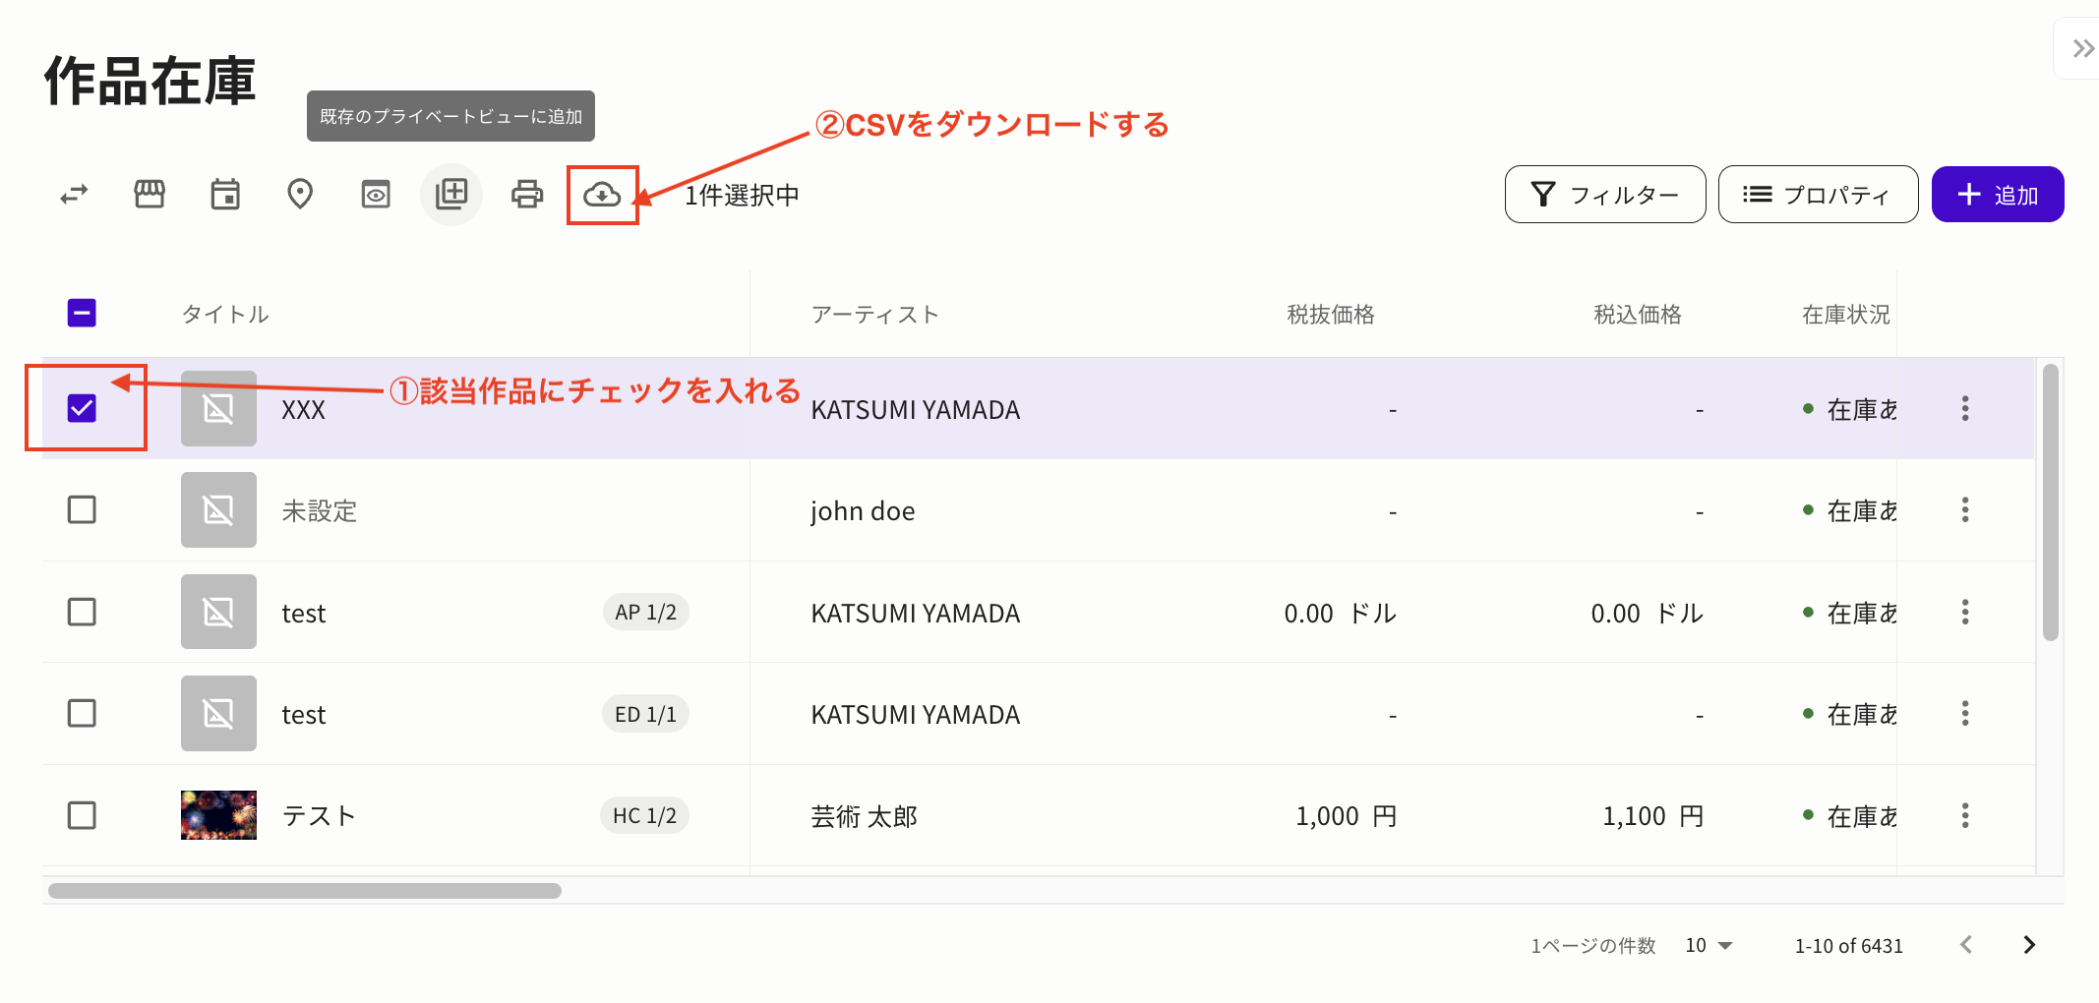Screen dimensions: 2099x1003
Task: Go to next page of results
Action: [2028, 945]
